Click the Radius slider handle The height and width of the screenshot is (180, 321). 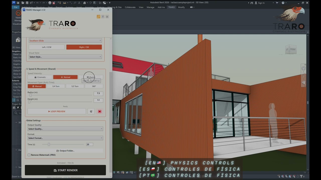pos(31,95)
